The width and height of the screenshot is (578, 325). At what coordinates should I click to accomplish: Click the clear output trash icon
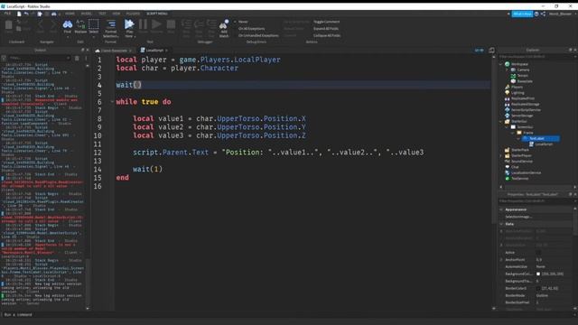coord(77,58)
